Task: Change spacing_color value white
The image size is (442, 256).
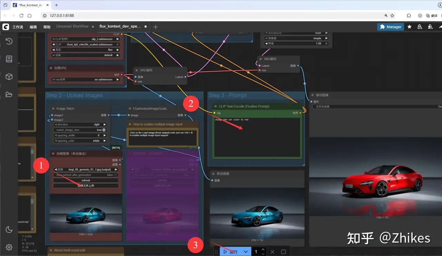Action: click(x=80, y=141)
